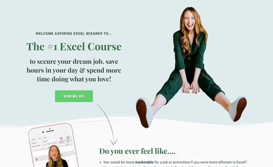Screen dimensions: 273x167
Task: Click the SIGN ME UP! button
Action: click(x=74, y=96)
